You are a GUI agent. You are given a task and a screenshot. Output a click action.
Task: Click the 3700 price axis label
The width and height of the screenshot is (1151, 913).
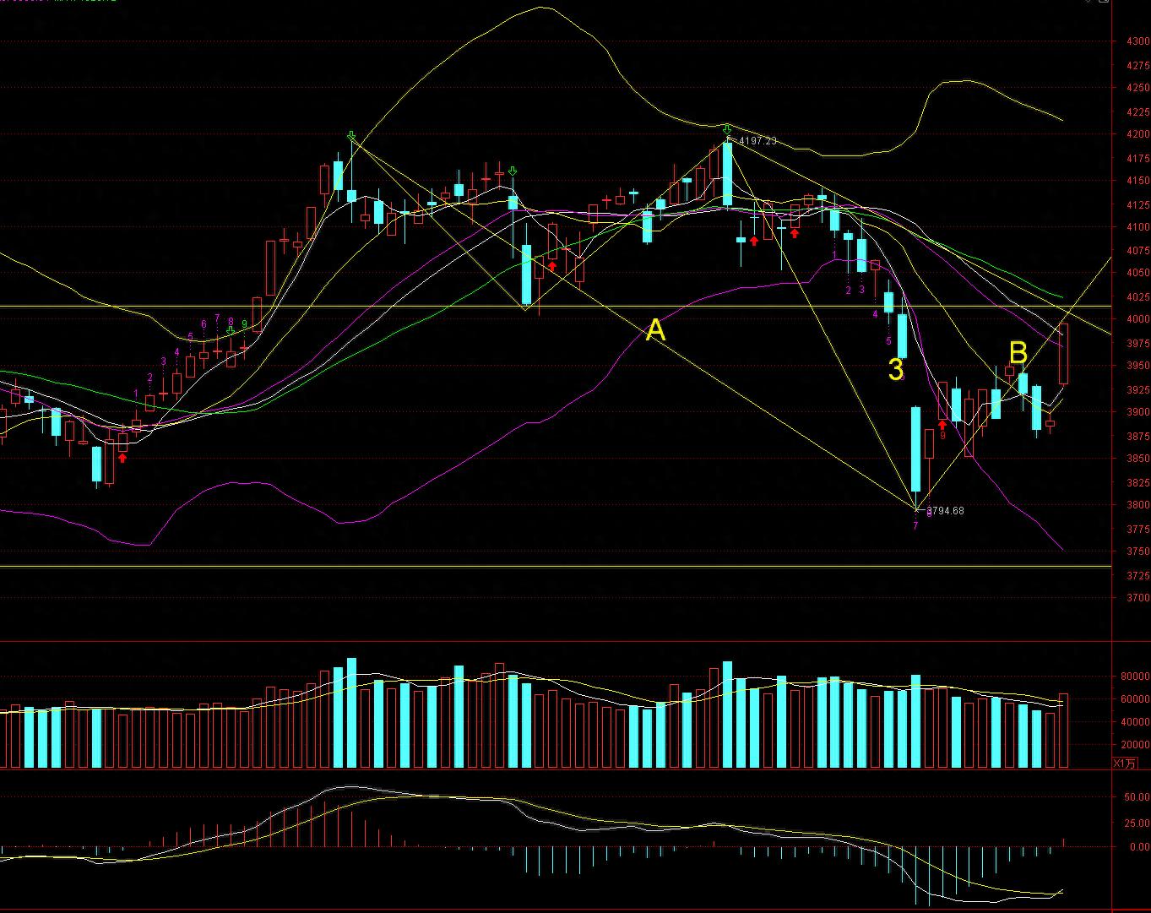coord(1137,598)
